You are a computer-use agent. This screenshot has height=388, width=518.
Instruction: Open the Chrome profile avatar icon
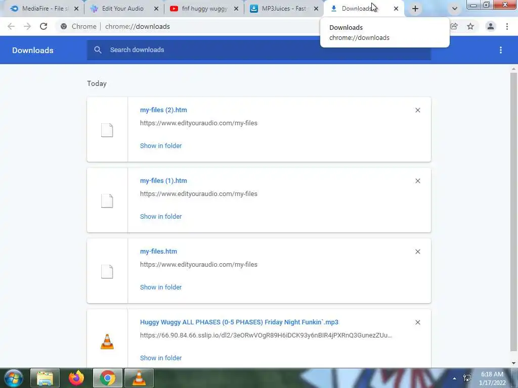click(x=491, y=26)
